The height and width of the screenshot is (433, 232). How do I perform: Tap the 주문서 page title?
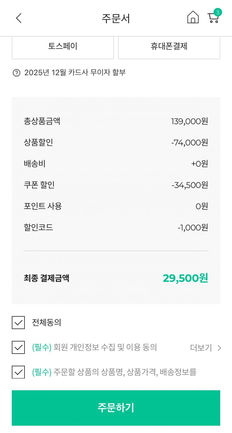click(116, 19)
